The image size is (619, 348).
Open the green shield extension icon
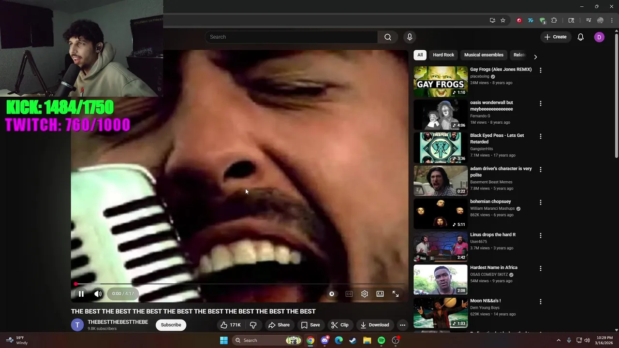point(543,20)
